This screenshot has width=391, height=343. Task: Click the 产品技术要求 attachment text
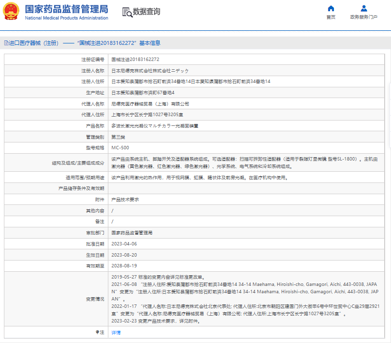tap(125, 200)
